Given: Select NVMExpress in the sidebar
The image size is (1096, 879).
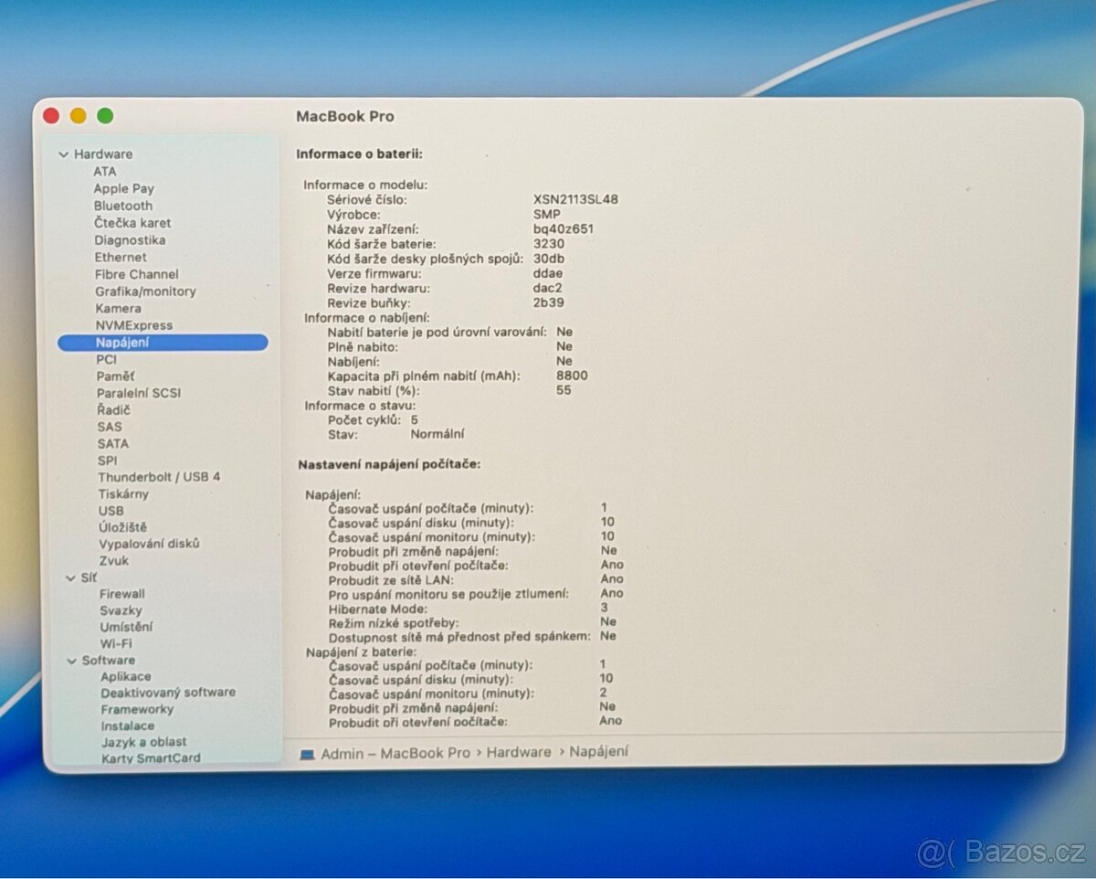Looking at the screenshot, I should point(133,325).
